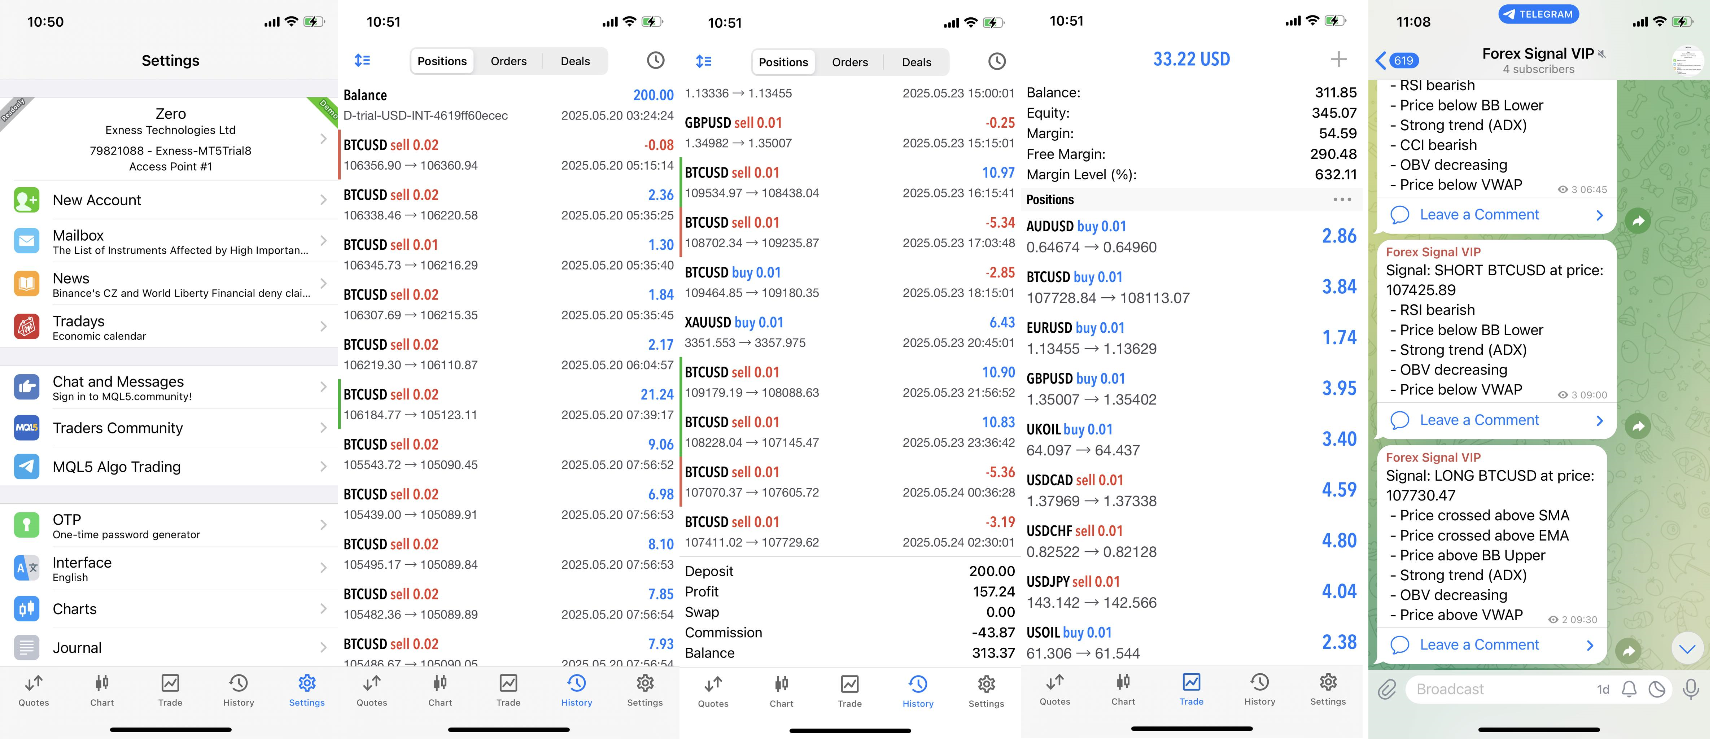Tap the microphone icon in Telegram
This screenshot has height=739, width=1713.
tap(1690, 689)
